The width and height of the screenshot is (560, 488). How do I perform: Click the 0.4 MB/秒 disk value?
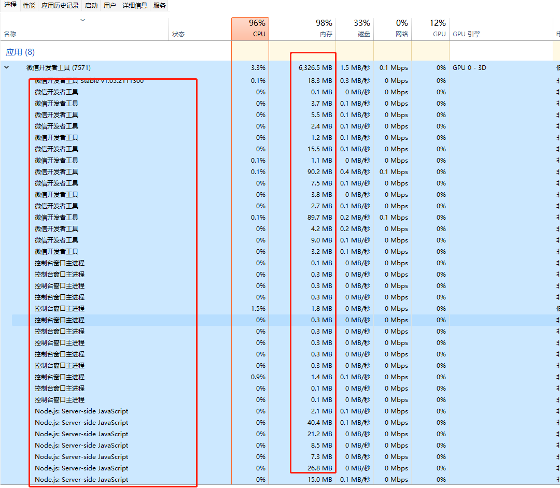click(355, 171)
